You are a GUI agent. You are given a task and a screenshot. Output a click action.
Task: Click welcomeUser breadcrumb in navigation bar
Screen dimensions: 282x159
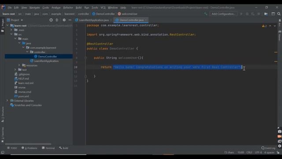(x=128, y=14)
